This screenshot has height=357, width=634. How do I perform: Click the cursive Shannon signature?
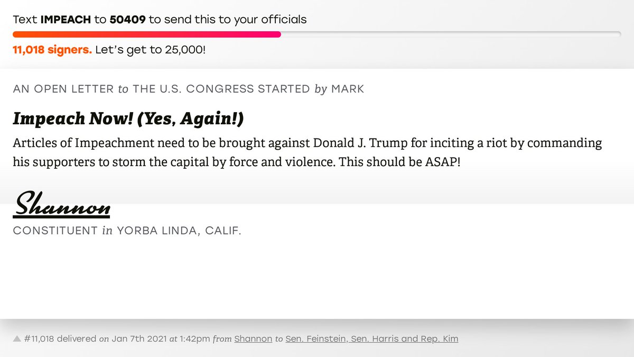[62, 204]
